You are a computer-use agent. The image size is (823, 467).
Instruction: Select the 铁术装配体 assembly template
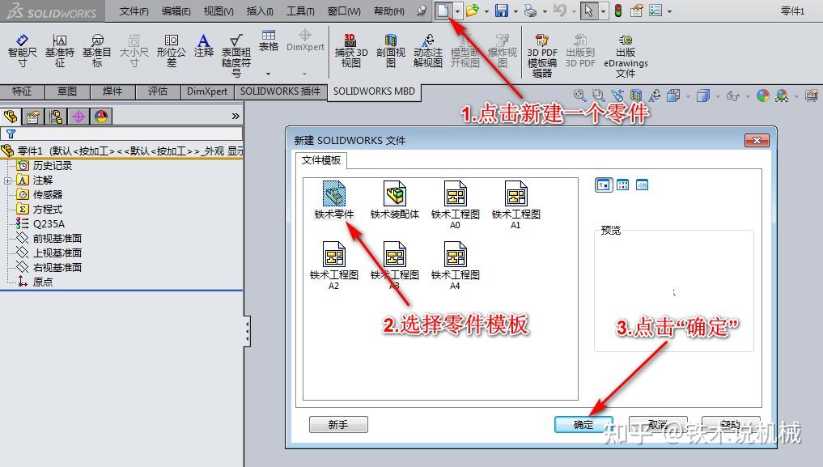pyautogui.click(x=395, y=200)
